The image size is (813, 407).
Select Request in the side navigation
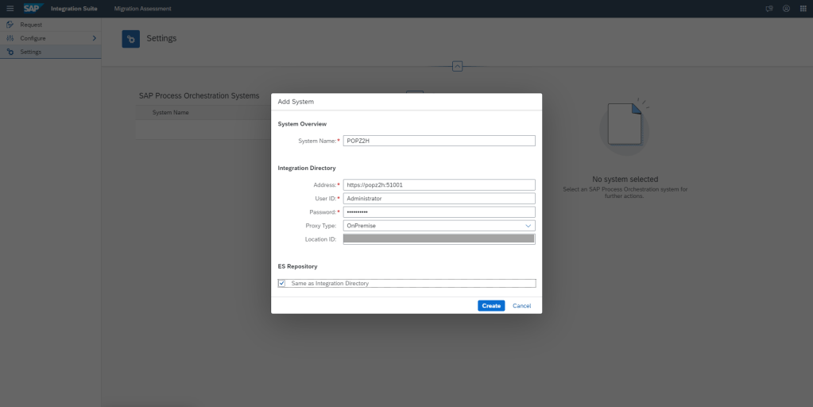[x=31, y=25]
